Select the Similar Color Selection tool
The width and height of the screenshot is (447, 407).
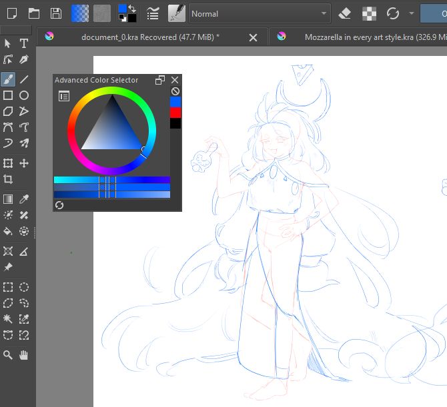[x=24, y=319]
